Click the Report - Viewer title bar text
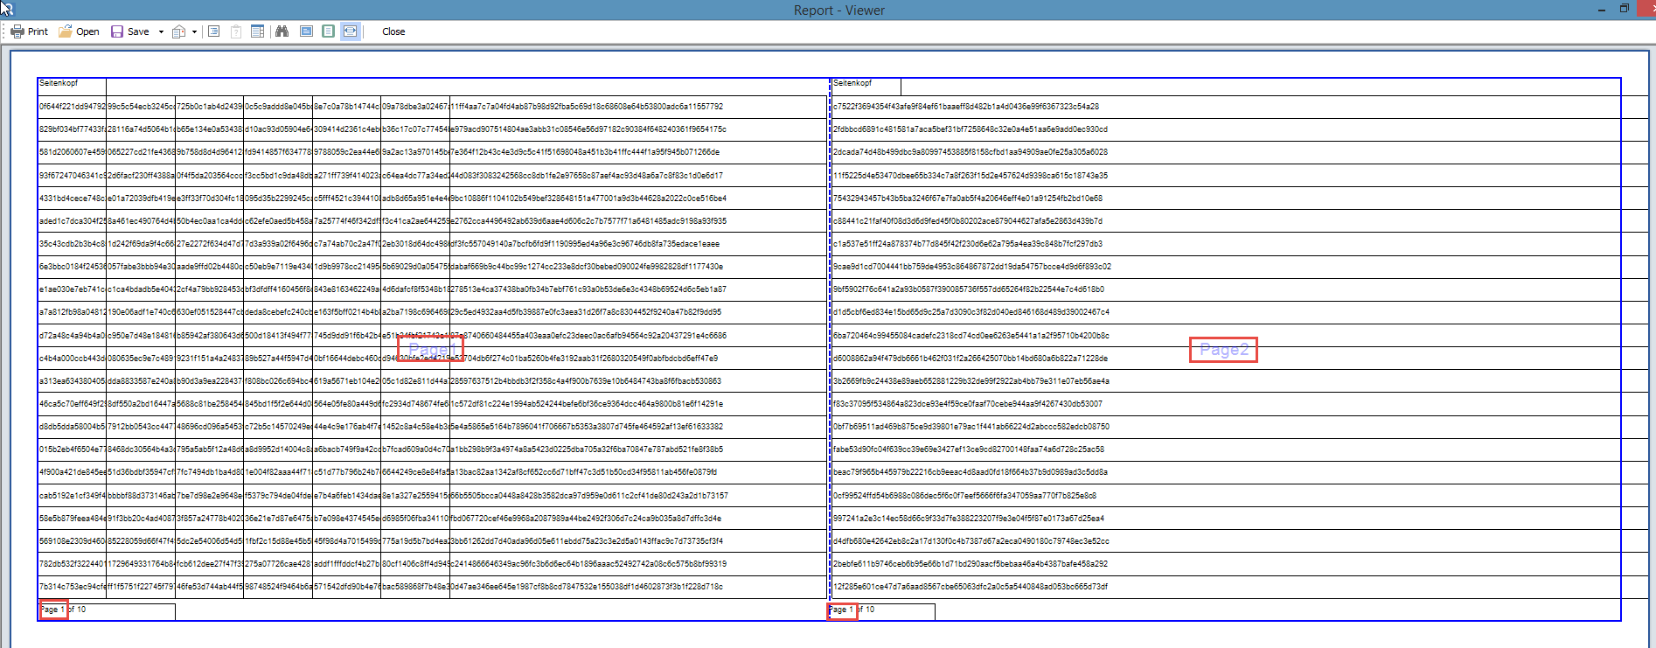The height and width of the screenshot is (648, 1656). pyautogui.click(x=838, y=10)
